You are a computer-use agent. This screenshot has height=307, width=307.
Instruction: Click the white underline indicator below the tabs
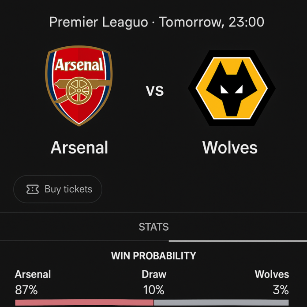238,241
